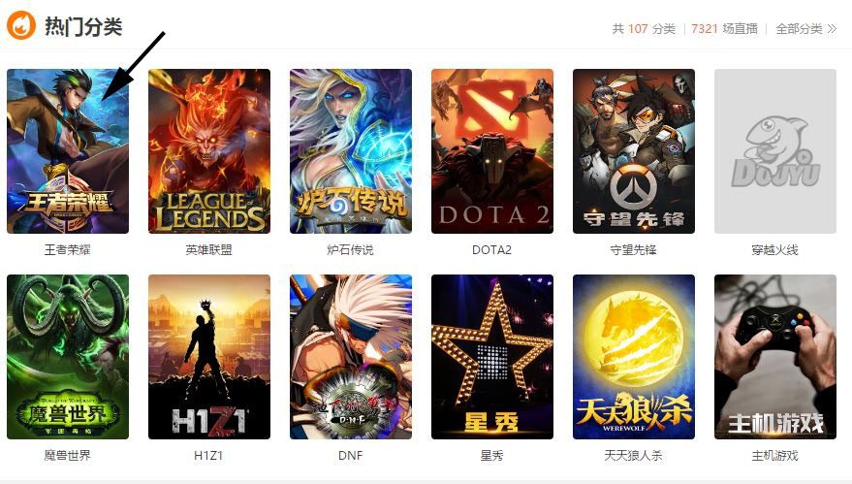
Task: Choose the 守望先锋 Overwatch cover
Action: pos(634,151)
